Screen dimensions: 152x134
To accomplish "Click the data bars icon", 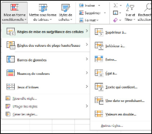I will (11, 59).
